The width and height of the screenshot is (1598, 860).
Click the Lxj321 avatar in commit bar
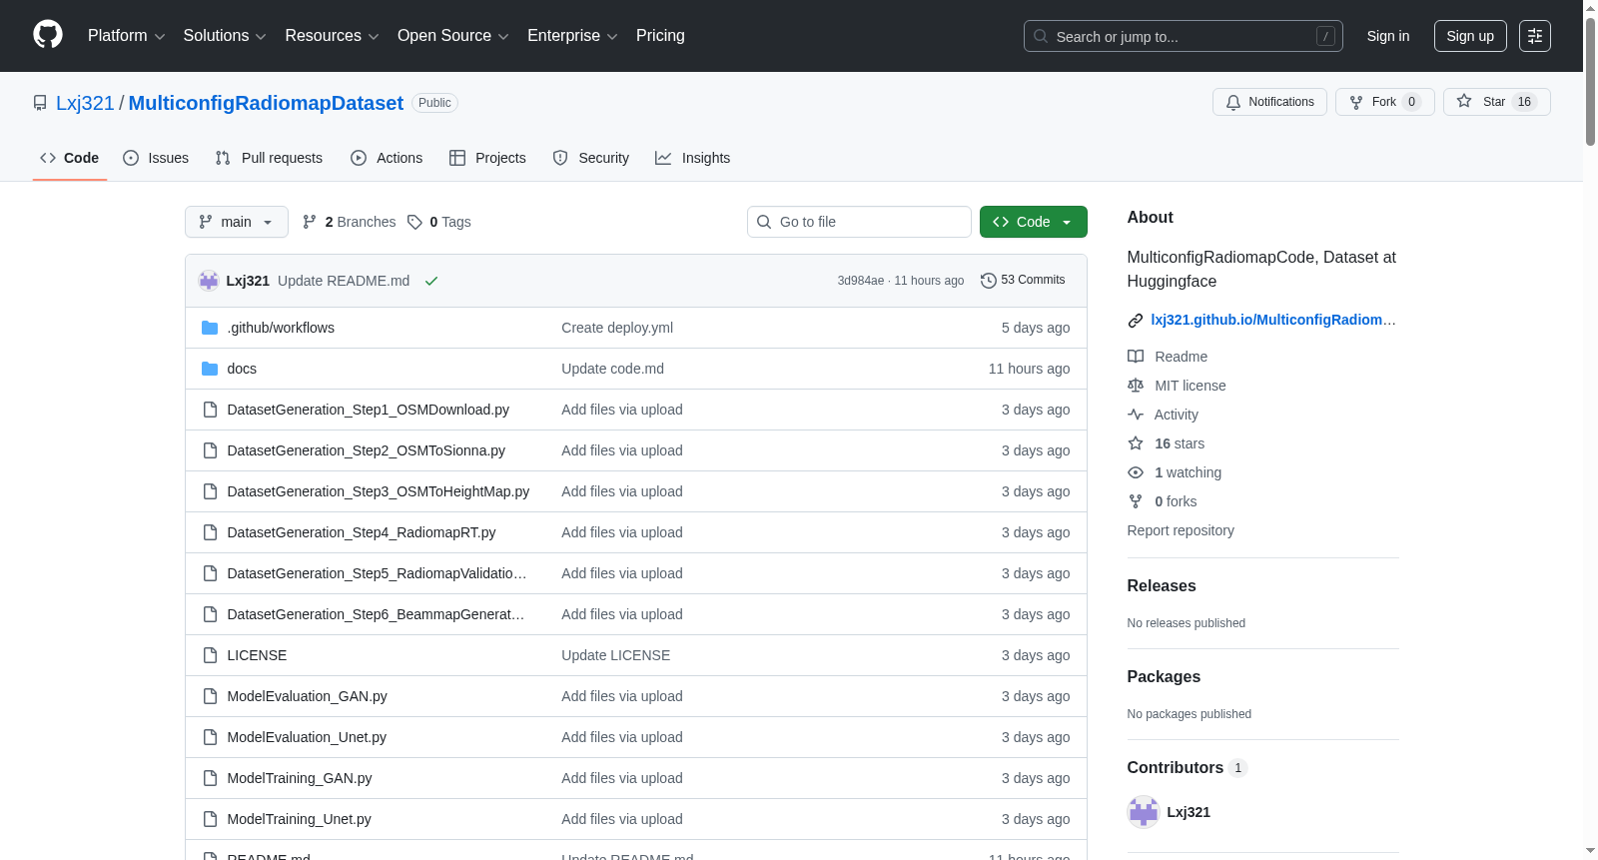(209, 281)
